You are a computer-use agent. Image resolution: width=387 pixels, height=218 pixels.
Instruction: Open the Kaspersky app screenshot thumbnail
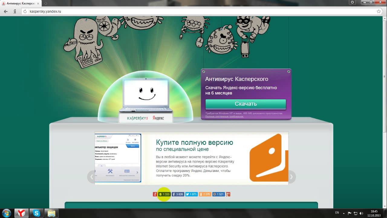(118, 158)
